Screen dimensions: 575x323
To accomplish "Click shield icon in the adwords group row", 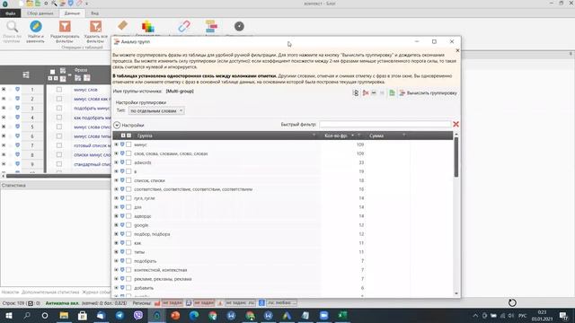I will point(122,162).
